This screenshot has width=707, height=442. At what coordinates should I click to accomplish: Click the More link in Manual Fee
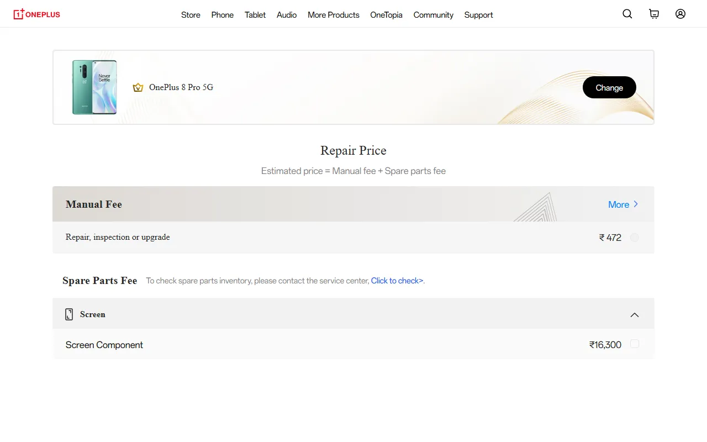619,204
